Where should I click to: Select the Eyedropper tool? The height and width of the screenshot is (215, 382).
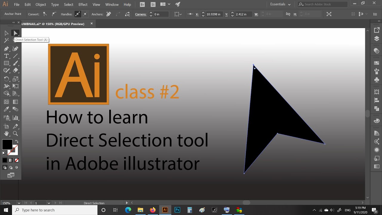(6, 109)
